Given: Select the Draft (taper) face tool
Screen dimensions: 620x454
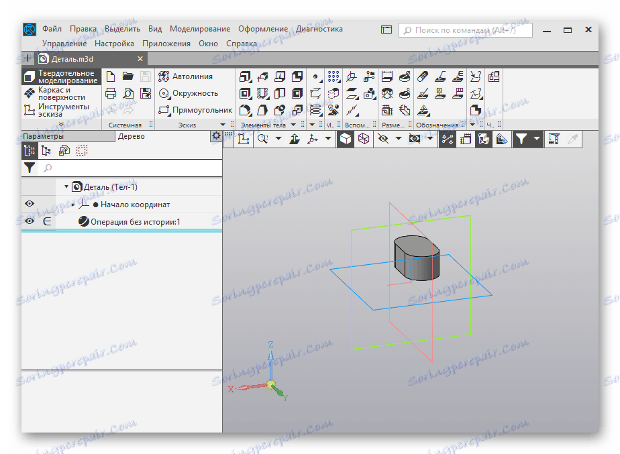Looking at the screenshot, I should coord(262,110).
